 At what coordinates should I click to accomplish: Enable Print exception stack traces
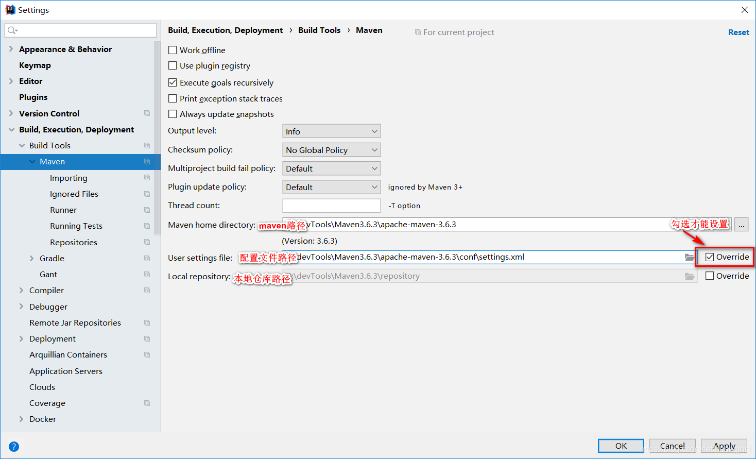[x=173, y=98]
